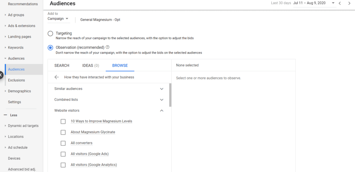Click the About Magnesium Glycinate label
The image size is (355, 172).
point(93,132)
